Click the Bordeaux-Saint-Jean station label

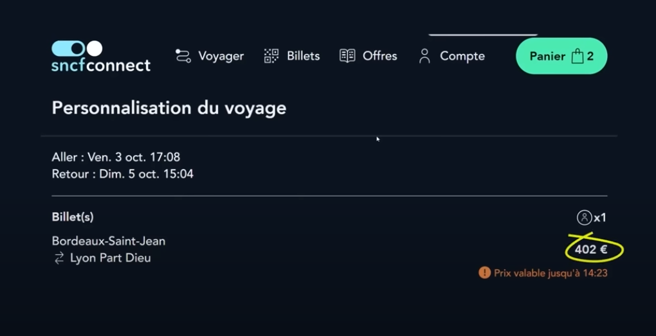108,241
